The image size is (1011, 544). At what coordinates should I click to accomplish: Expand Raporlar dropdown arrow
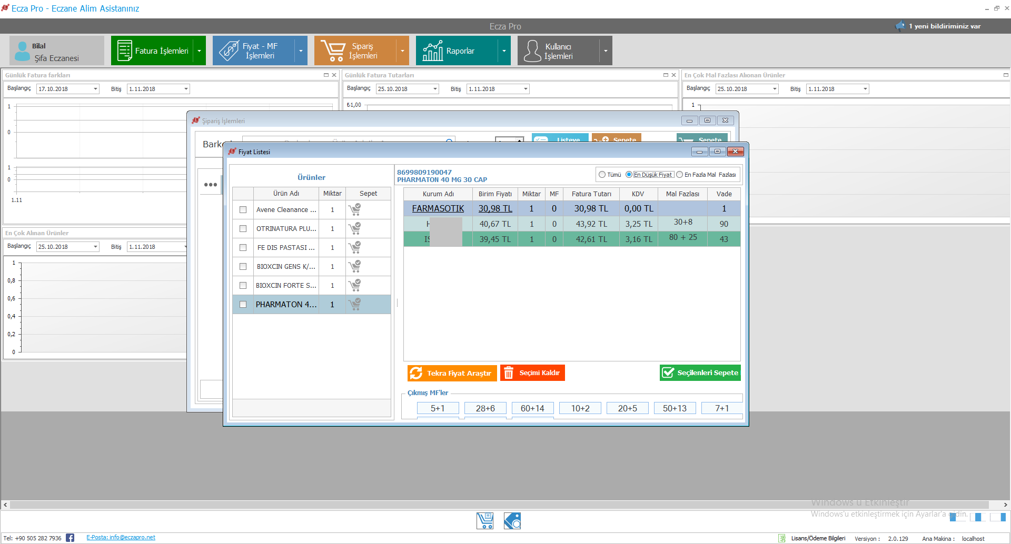point(504,51)
